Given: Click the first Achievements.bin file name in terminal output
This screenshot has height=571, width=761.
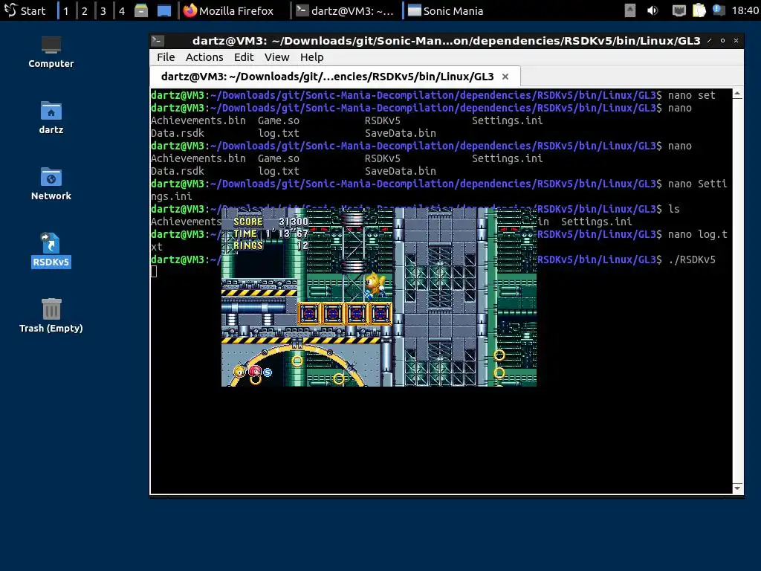Looking at the screenshot, I should coord(198,120).
